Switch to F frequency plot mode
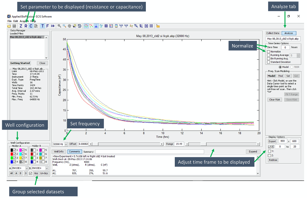The image size is (307, 198). click(x=47, y=26)
